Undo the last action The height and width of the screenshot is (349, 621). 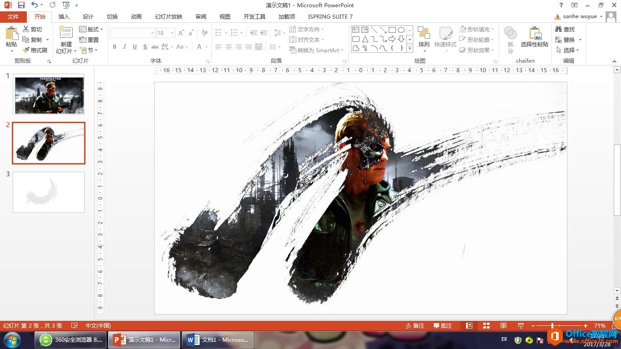[x=35, y=5]
